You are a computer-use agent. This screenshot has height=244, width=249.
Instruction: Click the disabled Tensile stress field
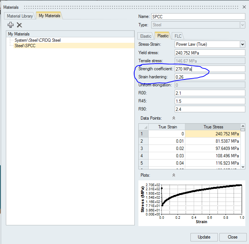tap(210, 61)
